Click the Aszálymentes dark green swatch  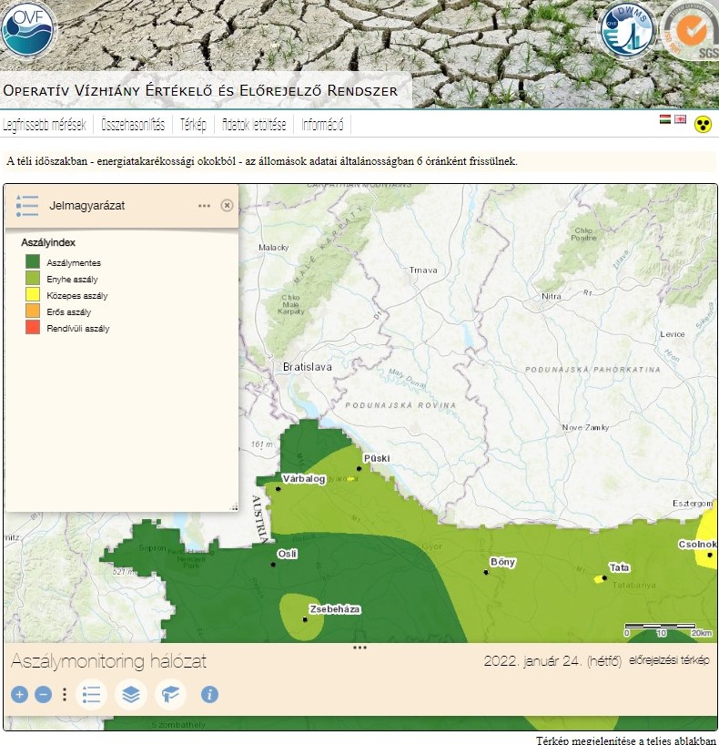coord(33,262)
